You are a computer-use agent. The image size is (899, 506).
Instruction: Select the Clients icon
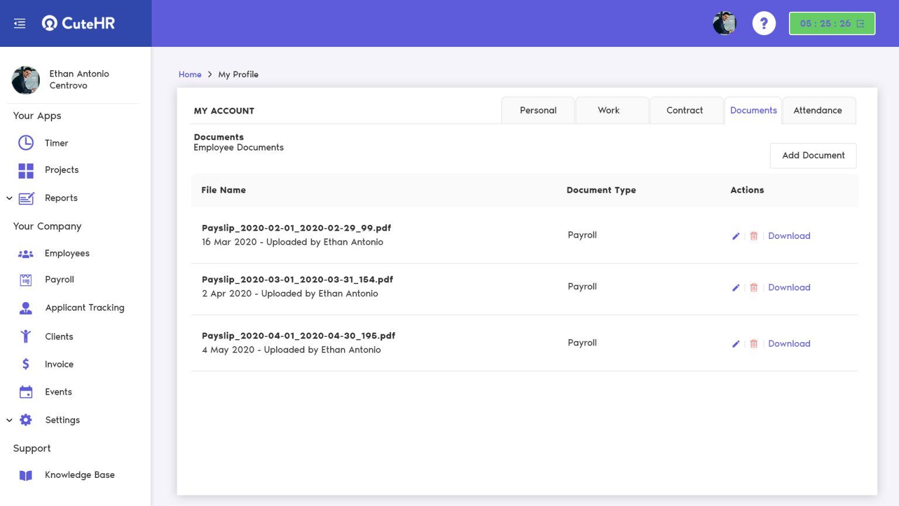[x=26, y=336]
